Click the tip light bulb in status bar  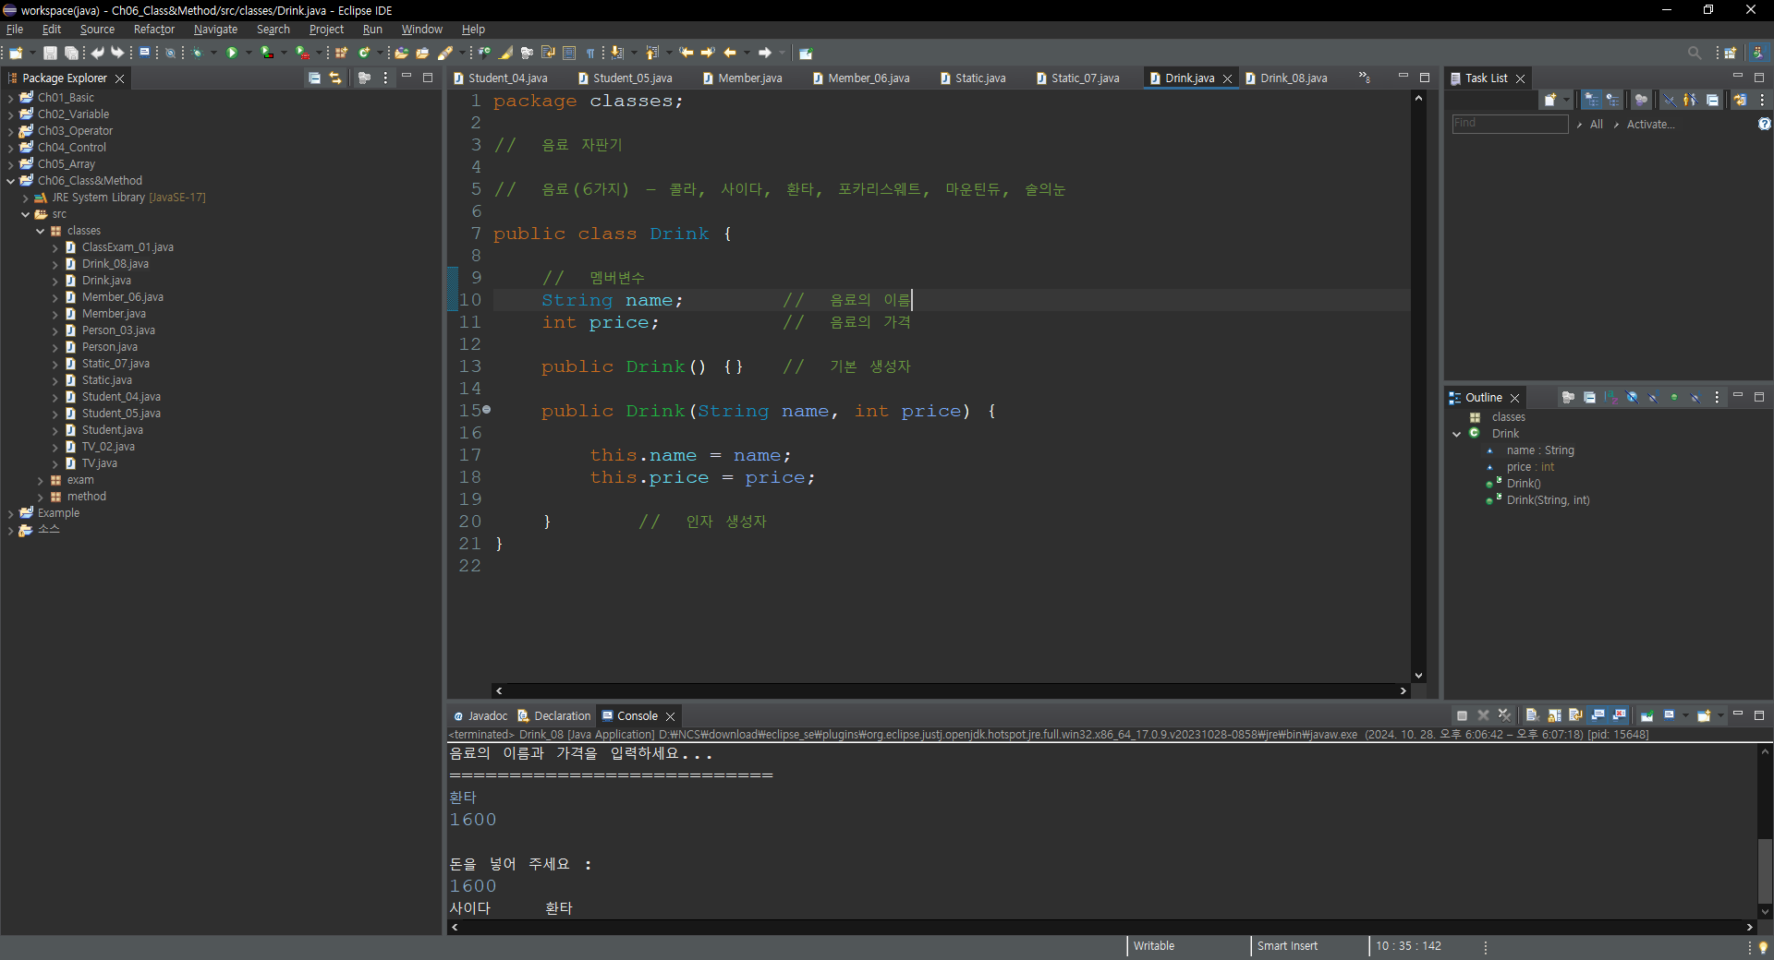coord(1763,947)
